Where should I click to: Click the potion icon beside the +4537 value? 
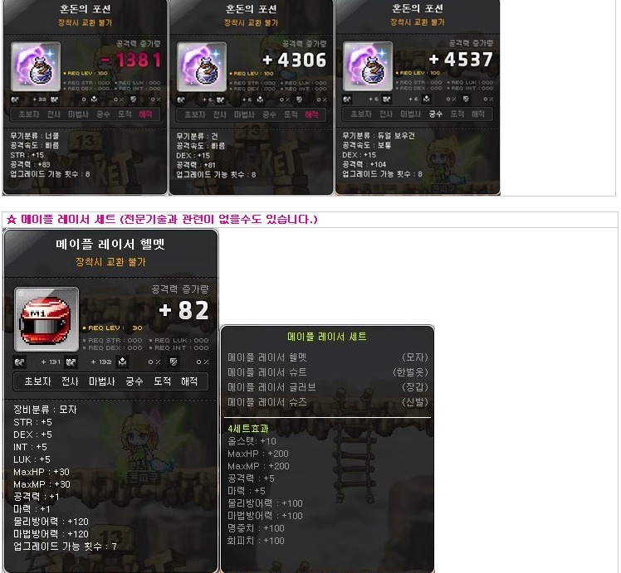coord(368,66)
